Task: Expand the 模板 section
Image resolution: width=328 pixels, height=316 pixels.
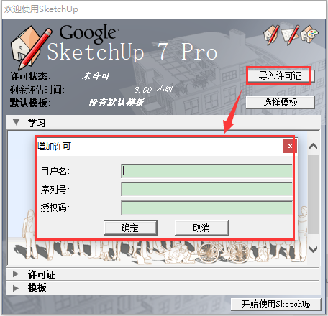Action: (x=16, y=288)
